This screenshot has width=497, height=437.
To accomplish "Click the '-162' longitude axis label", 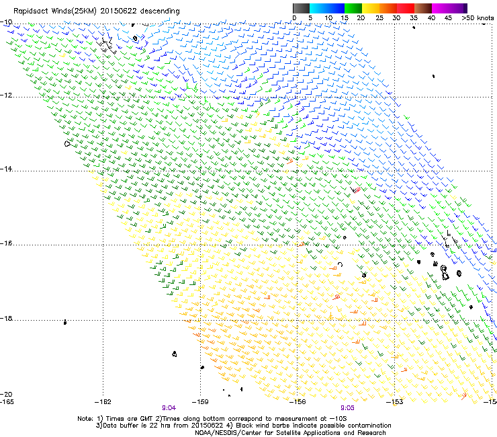I will tap(103, 402).
